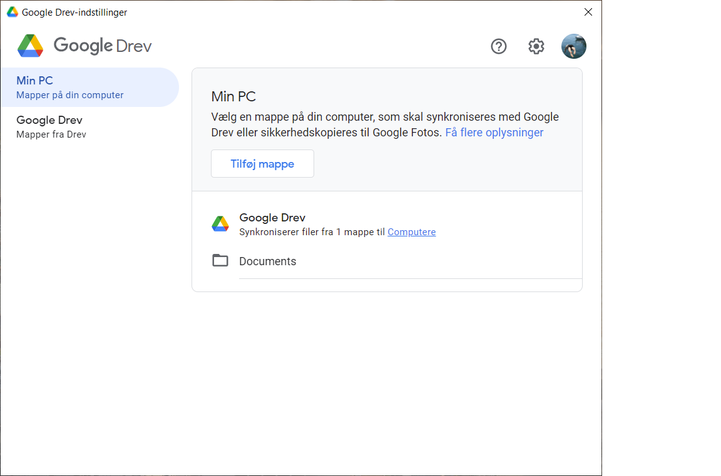Viewport: 721px width, 476px height.
Task: Click the Tilføj mappe button
Action: (262, 163)
